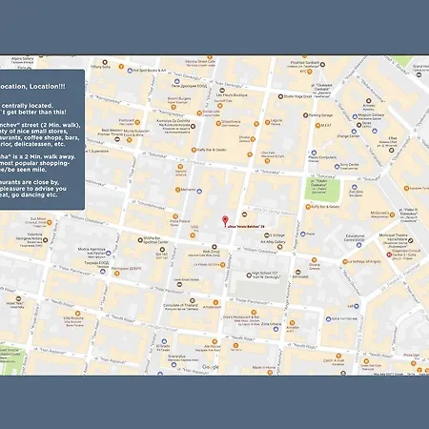Click the Pizza Palace restaurant icon
Image resolution: width=429 pixels, height=429 pixels.
(175, 216)
